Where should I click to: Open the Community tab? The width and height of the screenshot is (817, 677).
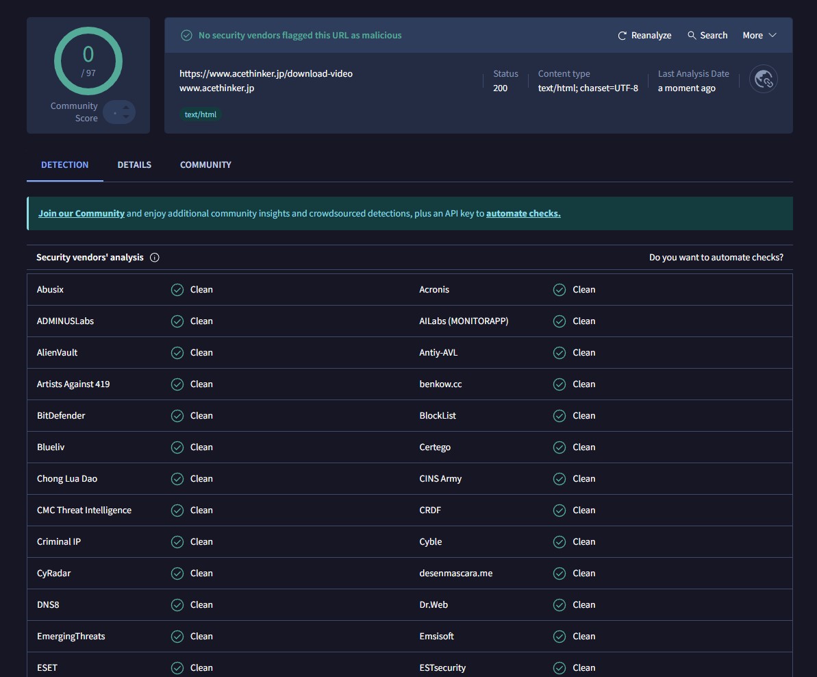point(205,165)
